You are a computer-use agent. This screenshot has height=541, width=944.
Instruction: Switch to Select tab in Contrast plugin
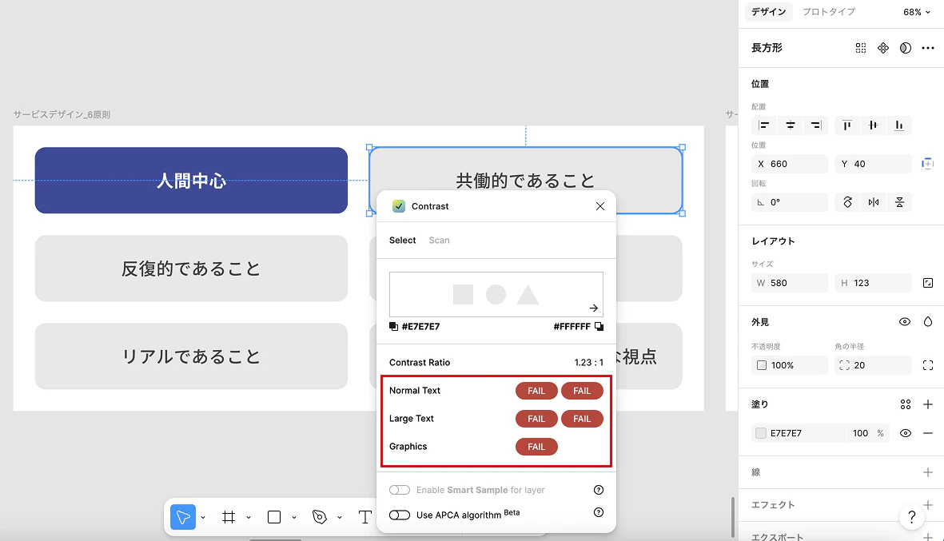tap(402, 240)
